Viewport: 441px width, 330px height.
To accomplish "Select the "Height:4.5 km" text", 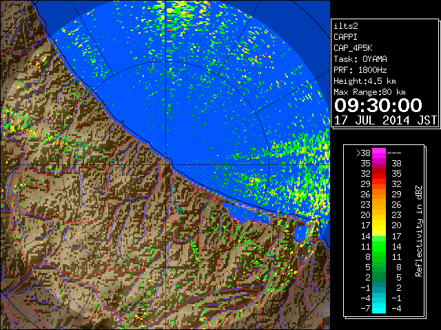I will (365, 81).
